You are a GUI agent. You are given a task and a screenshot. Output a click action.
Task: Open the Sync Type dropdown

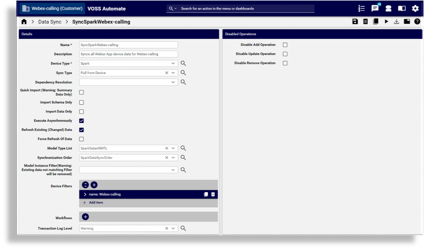173,73
